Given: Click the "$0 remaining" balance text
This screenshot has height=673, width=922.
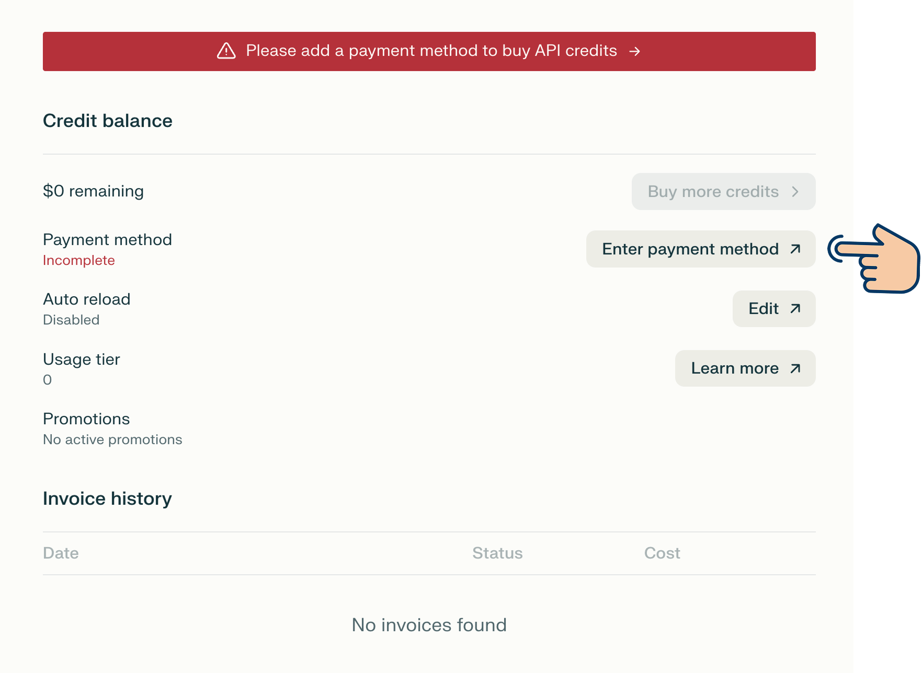Looking at the screenshot, I should 93,191.
